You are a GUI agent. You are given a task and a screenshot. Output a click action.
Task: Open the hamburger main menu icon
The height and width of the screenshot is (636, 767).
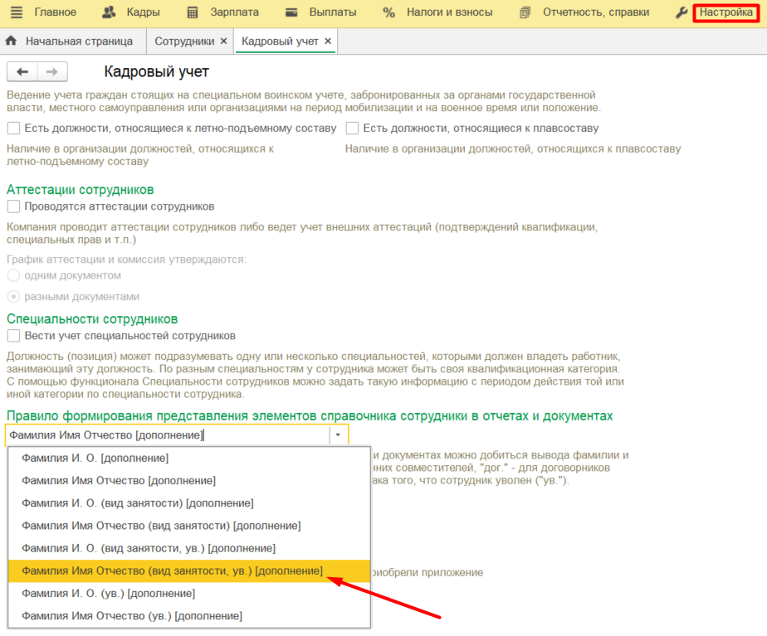click(16, 12)
